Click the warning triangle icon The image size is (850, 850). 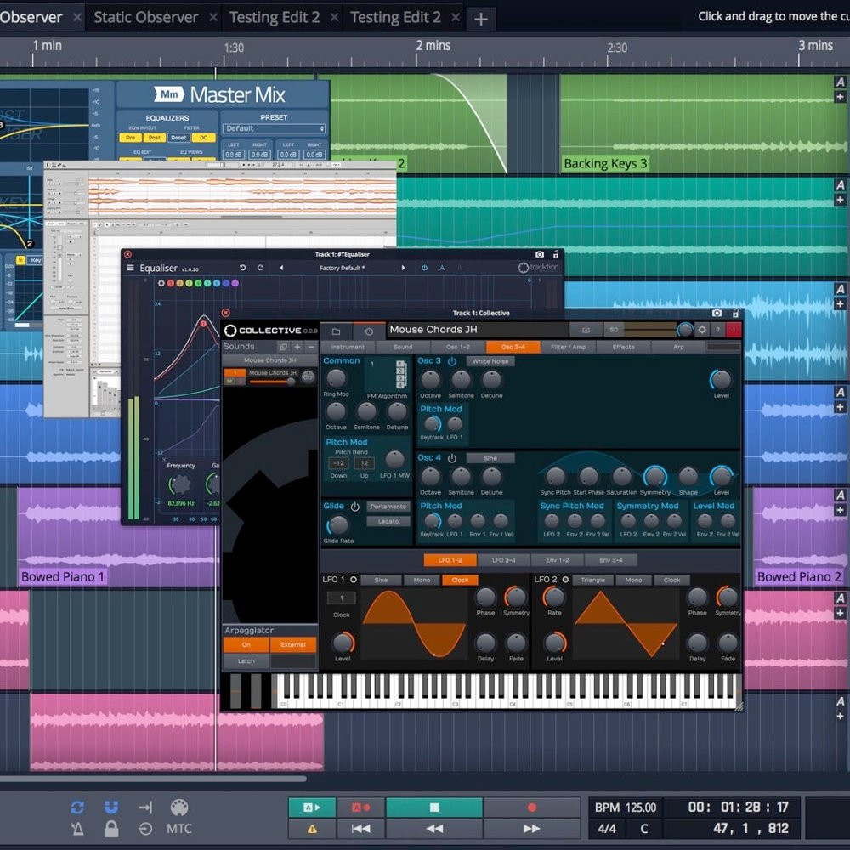point(312,828)
